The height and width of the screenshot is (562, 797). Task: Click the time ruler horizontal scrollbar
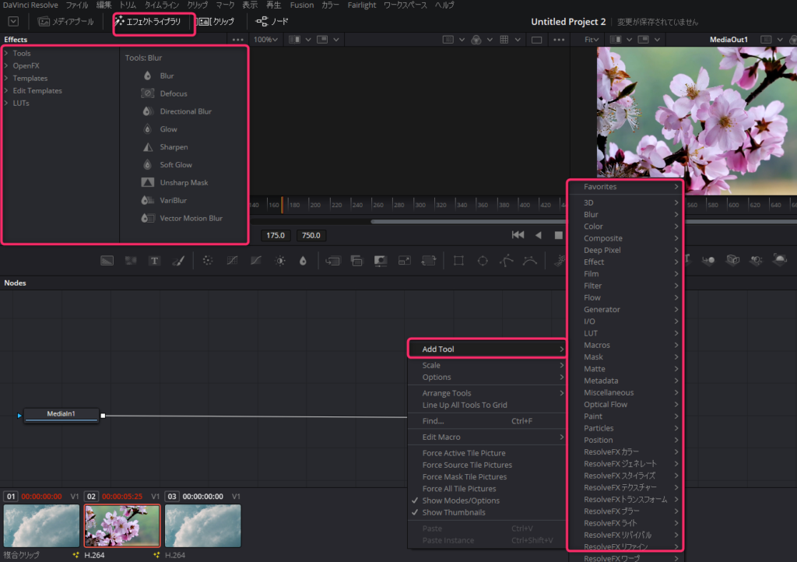[468, 222]
